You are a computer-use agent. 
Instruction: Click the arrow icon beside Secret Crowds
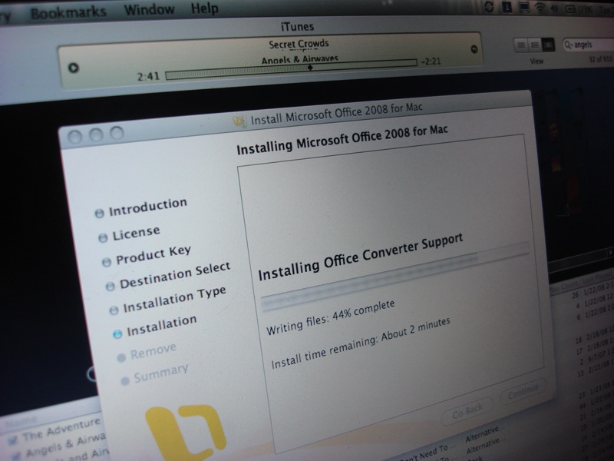tap(474, 49)
